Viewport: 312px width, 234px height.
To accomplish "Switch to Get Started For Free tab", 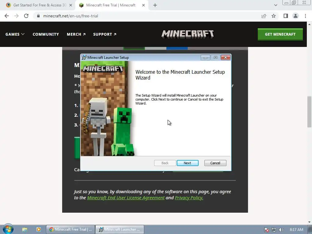I will click(39, 5).
